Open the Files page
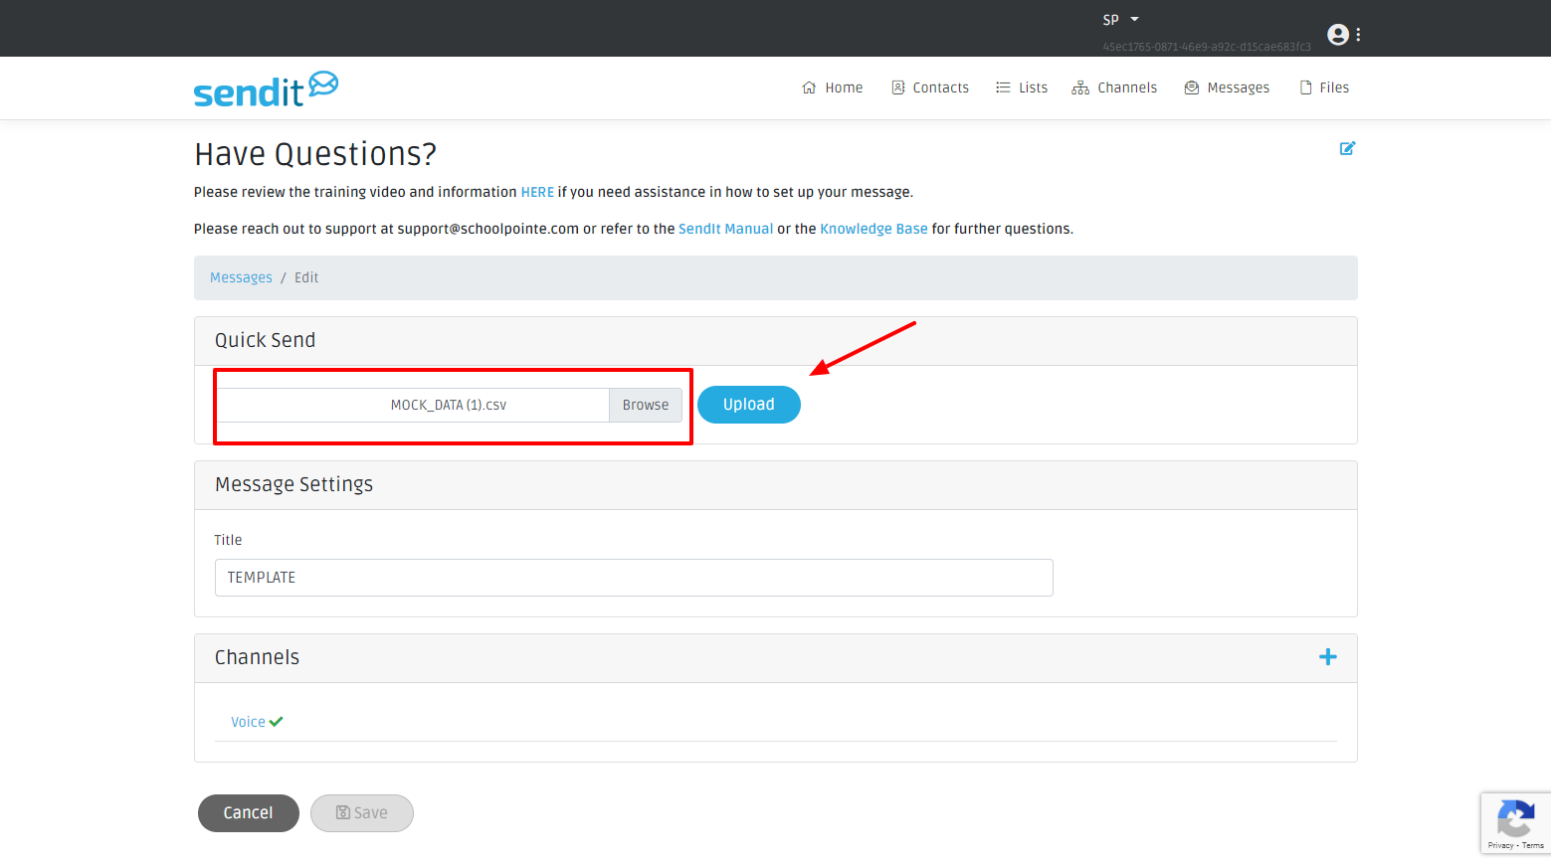The image size is (1551, 867). (1324, 87)
